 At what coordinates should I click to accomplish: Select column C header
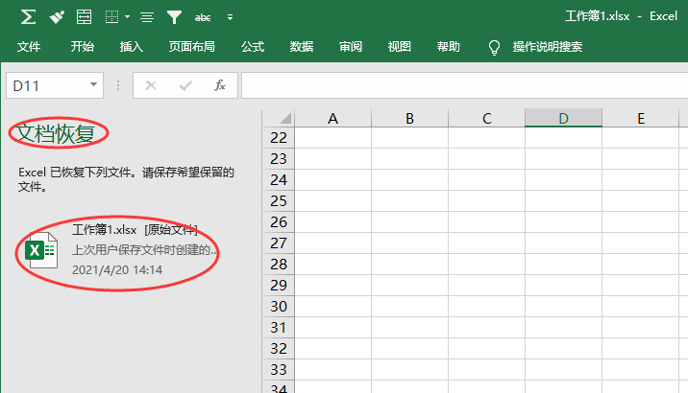pyautogui.click(x=486, y=118)
